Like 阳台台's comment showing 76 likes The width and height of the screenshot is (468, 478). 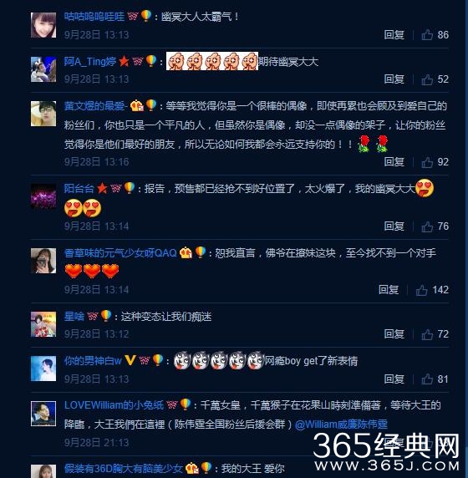click(427, 226)
